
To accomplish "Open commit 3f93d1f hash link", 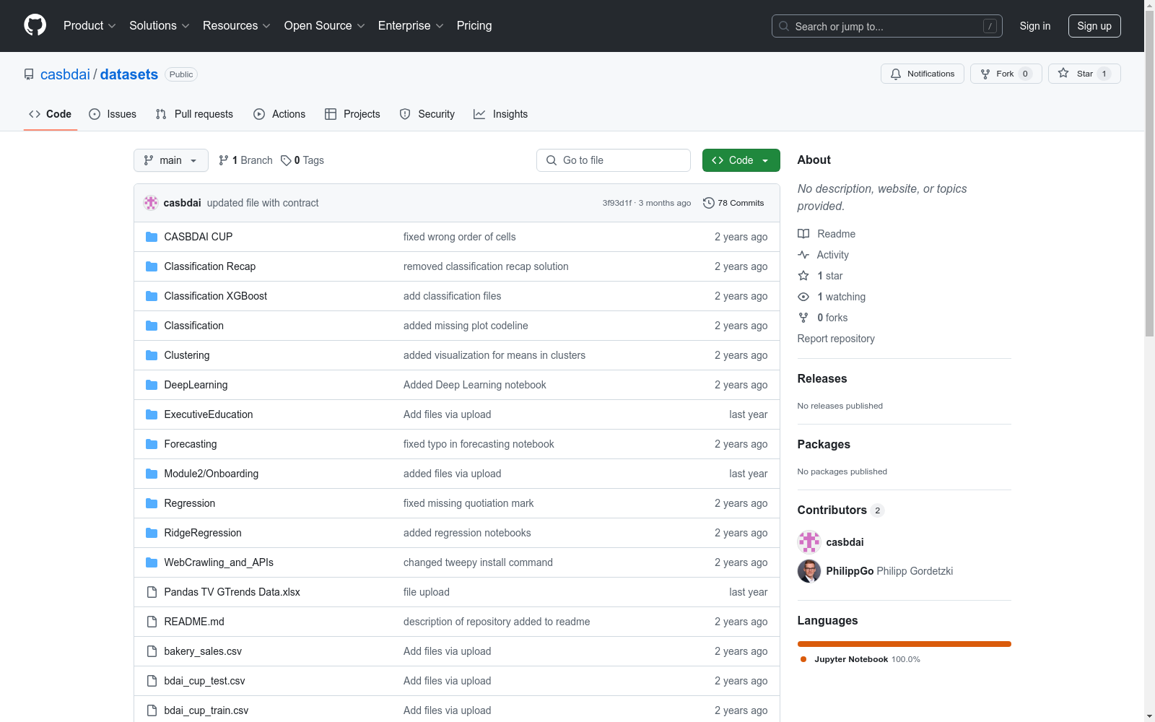I will [617, 203].
